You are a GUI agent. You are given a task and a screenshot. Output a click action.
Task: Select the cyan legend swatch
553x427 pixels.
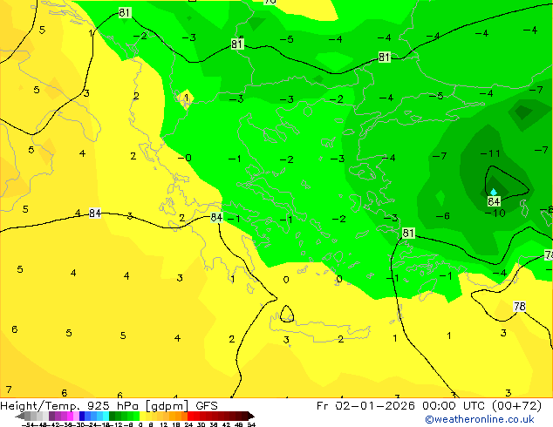coord(106,416)
